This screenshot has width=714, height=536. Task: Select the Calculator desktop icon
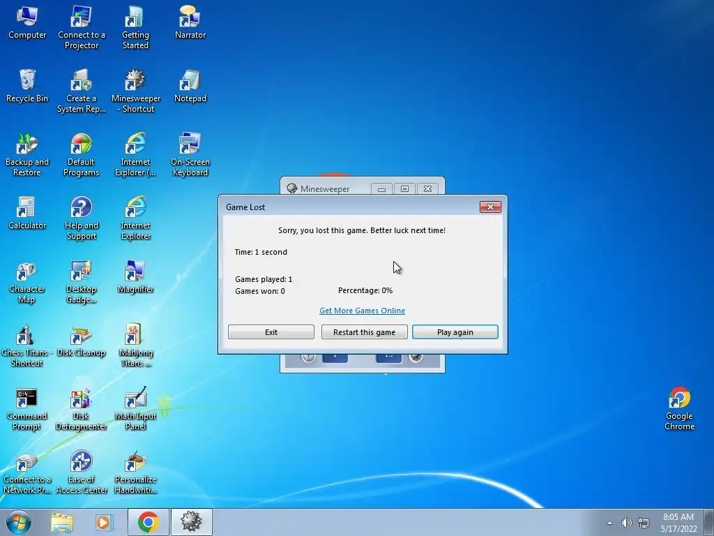click(27, 213)
